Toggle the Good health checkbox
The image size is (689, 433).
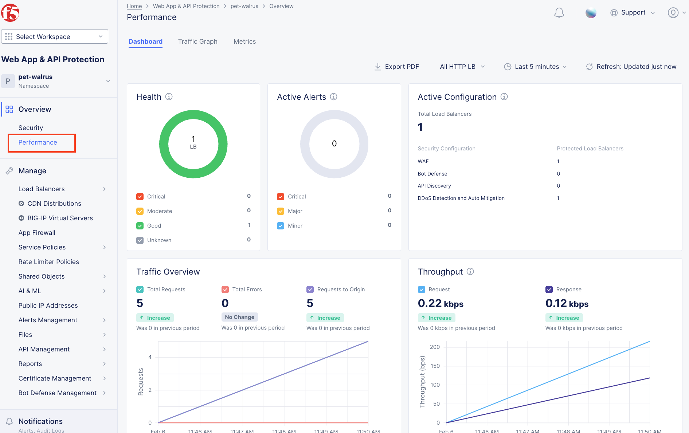tap(140, 226)
